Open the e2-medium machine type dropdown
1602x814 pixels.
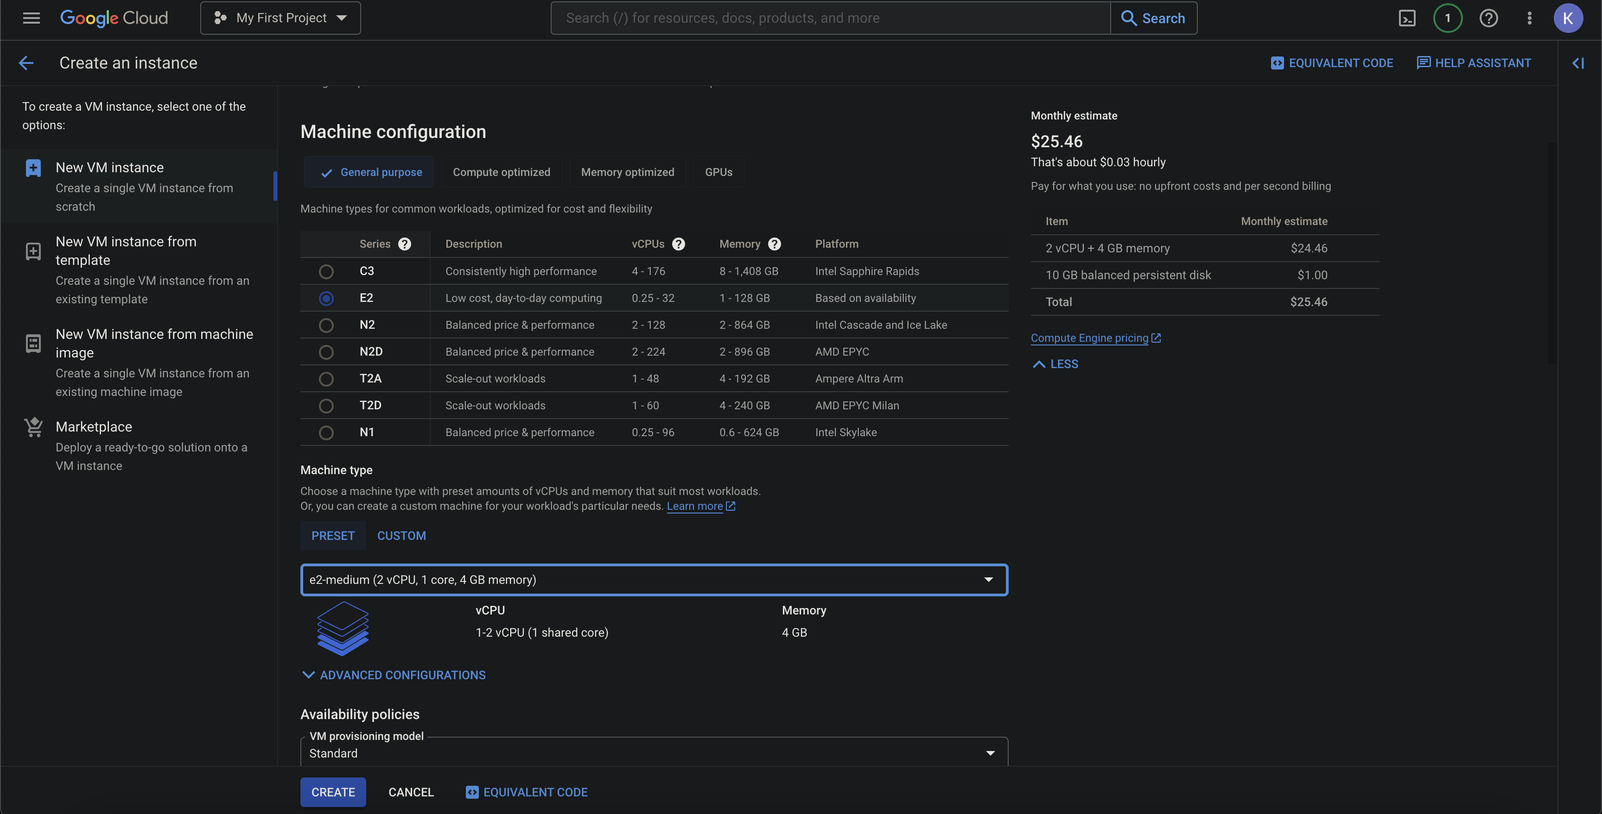pyautogui.click(x=654, y=580)
